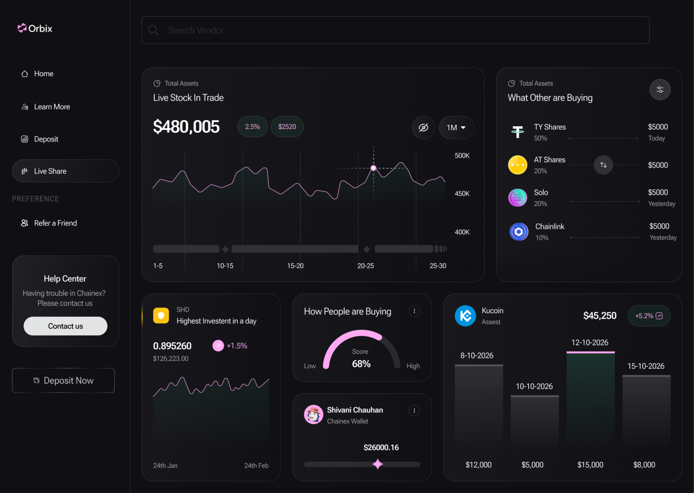694x493 pixels.
Task: Click the +5.2% trend badge
Action: tap(649, 316)
